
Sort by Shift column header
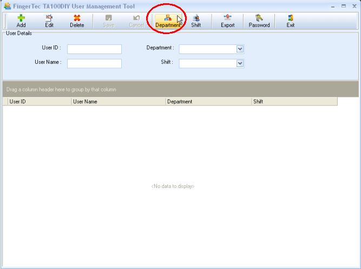point(294,102)
